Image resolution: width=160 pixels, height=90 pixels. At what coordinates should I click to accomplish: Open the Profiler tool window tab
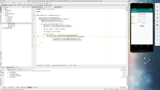pos(35,87)
